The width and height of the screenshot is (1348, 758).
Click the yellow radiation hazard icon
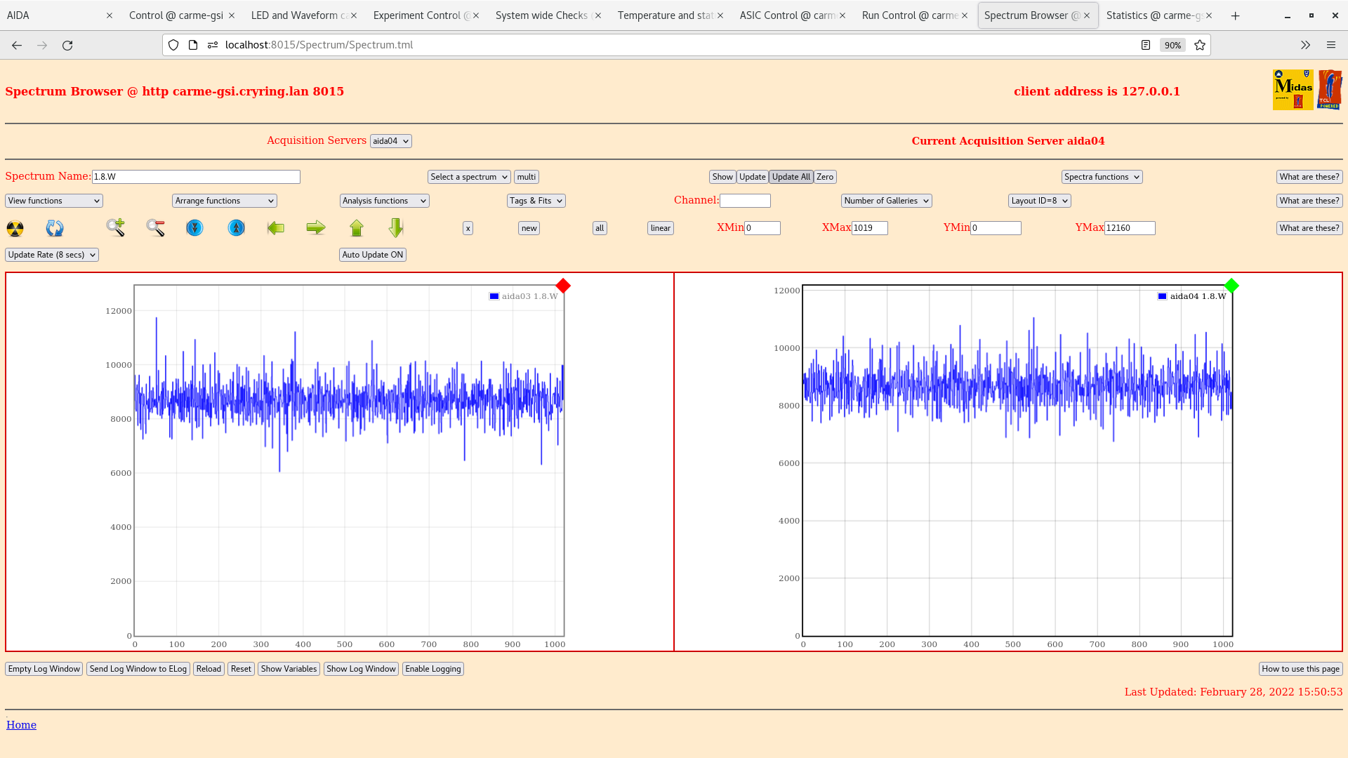point(15,228)
